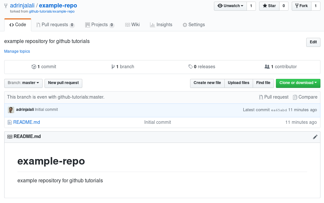Click the Manage topics link
Image resolution: width=324 pixels, height=203 pixels.
17,51
